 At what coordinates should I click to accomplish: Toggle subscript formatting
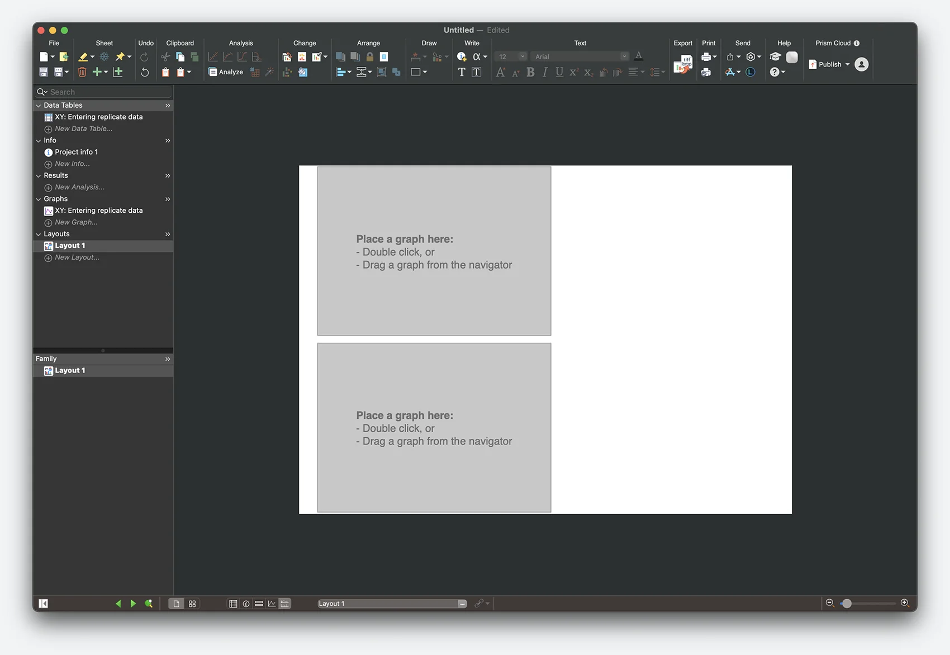click(588, 72)
